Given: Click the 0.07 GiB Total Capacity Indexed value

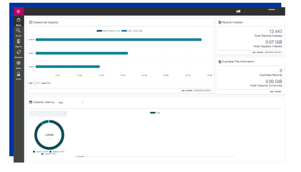Looking at the screenshot, I should pyautogui.click(x=274, y=42).
